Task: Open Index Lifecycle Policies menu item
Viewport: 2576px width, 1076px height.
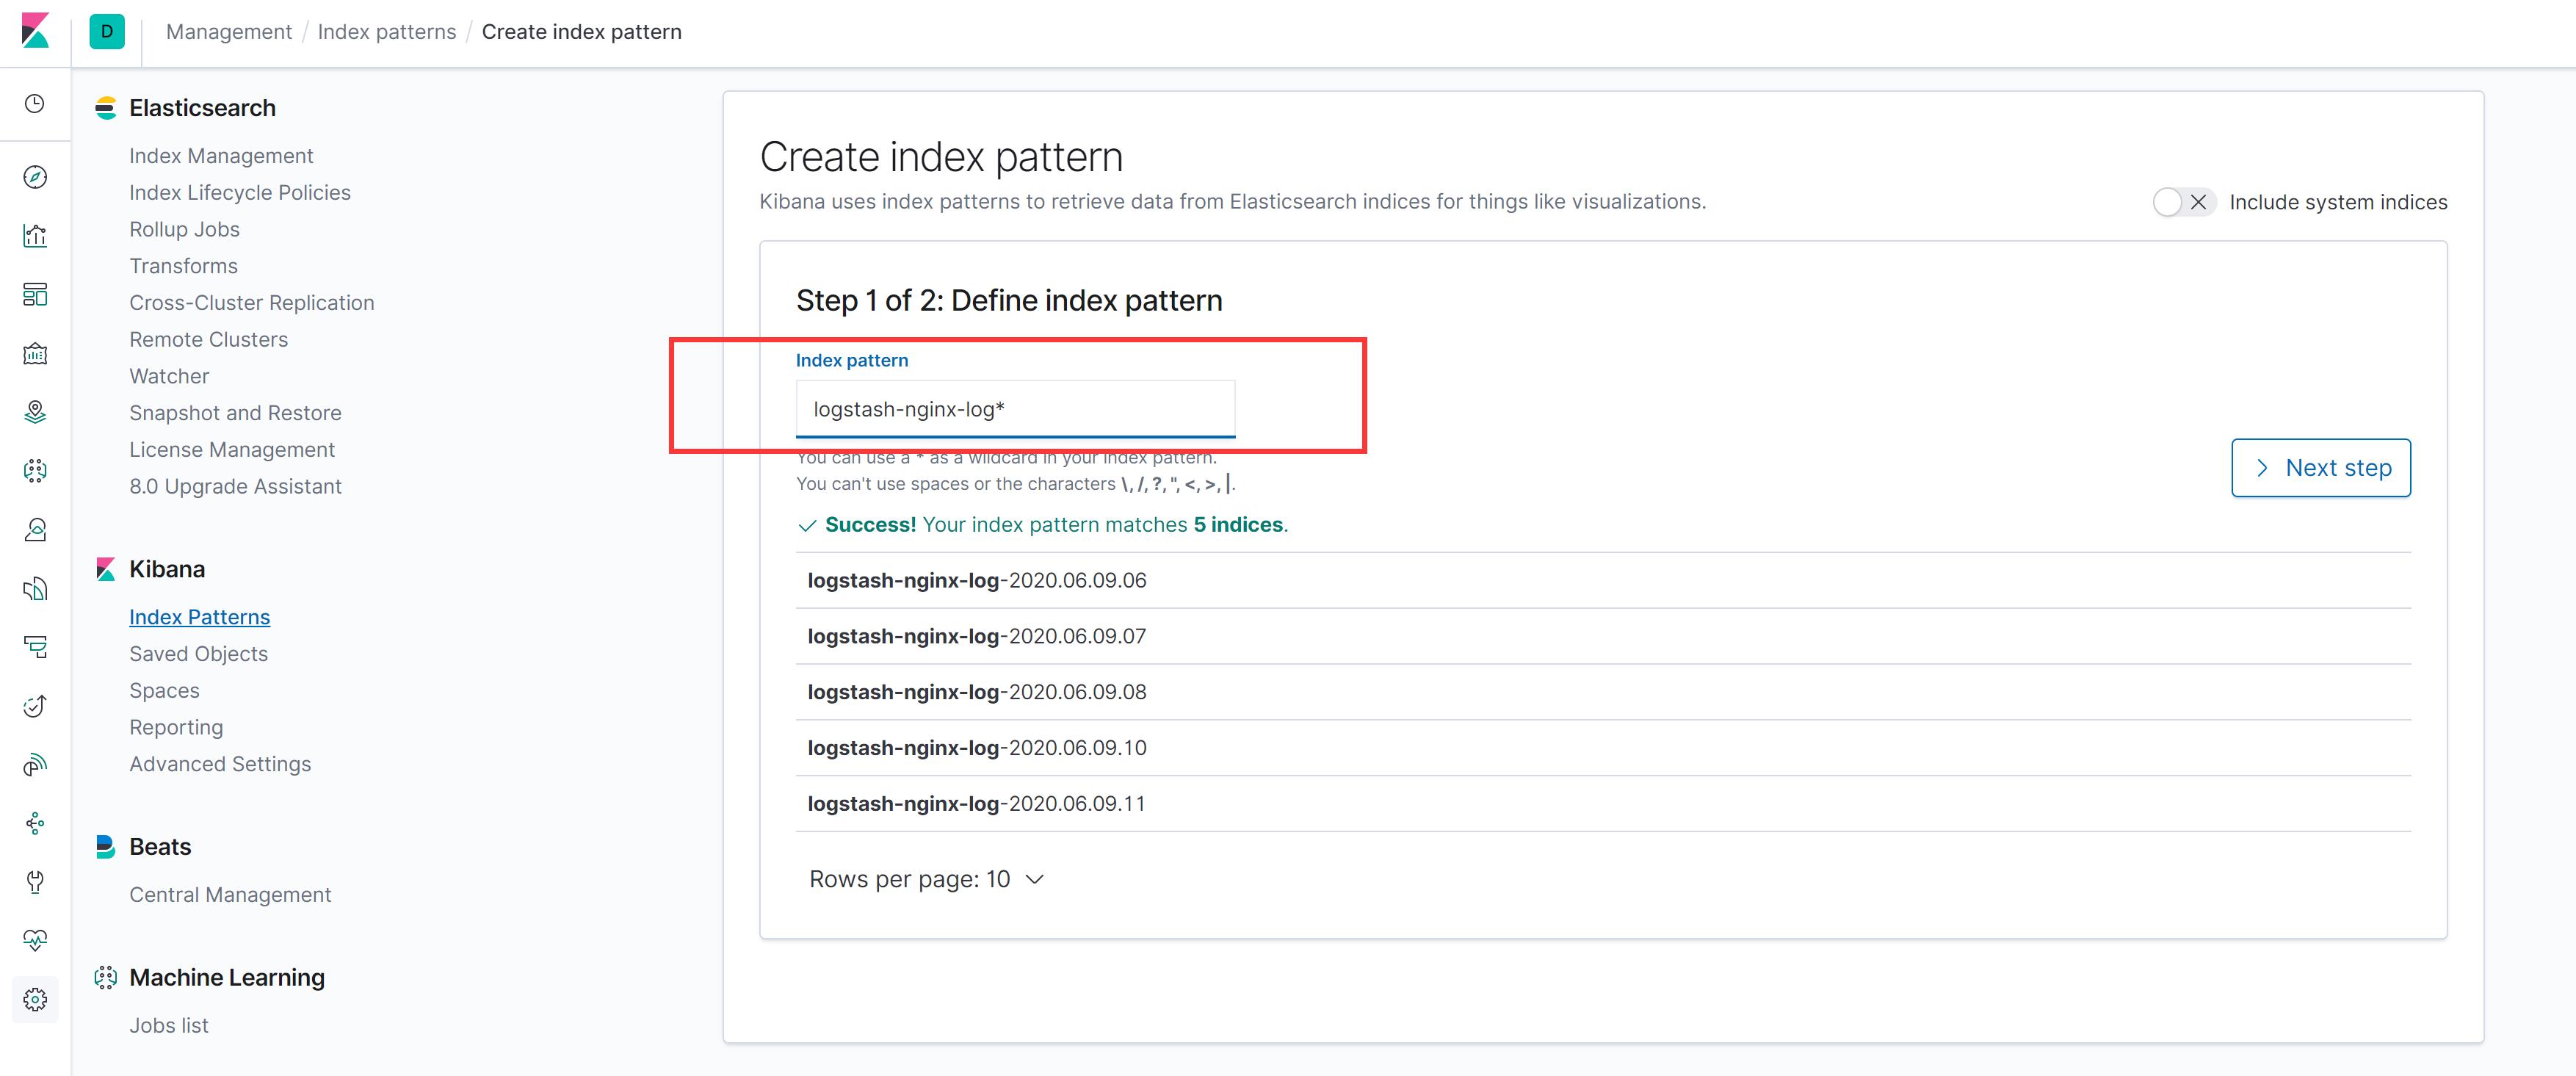Action: pos(240,193)
